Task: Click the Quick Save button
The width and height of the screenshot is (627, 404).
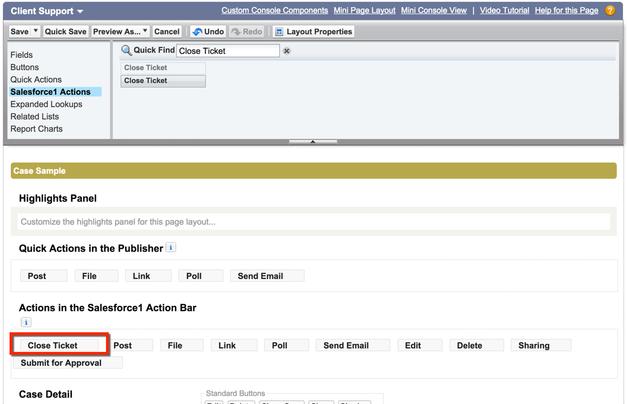Action: 66,32
